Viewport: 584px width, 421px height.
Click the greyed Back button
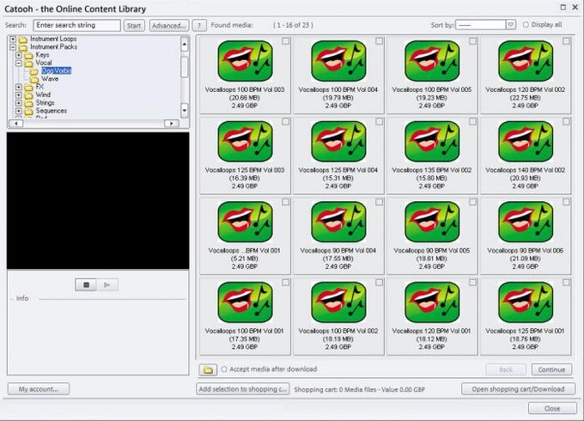tap(506, 369)
